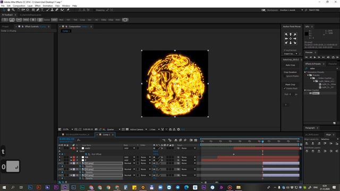Toggle loop option in Preview panel
Viewport: 340px width, 191px height.
pos(333,57)
